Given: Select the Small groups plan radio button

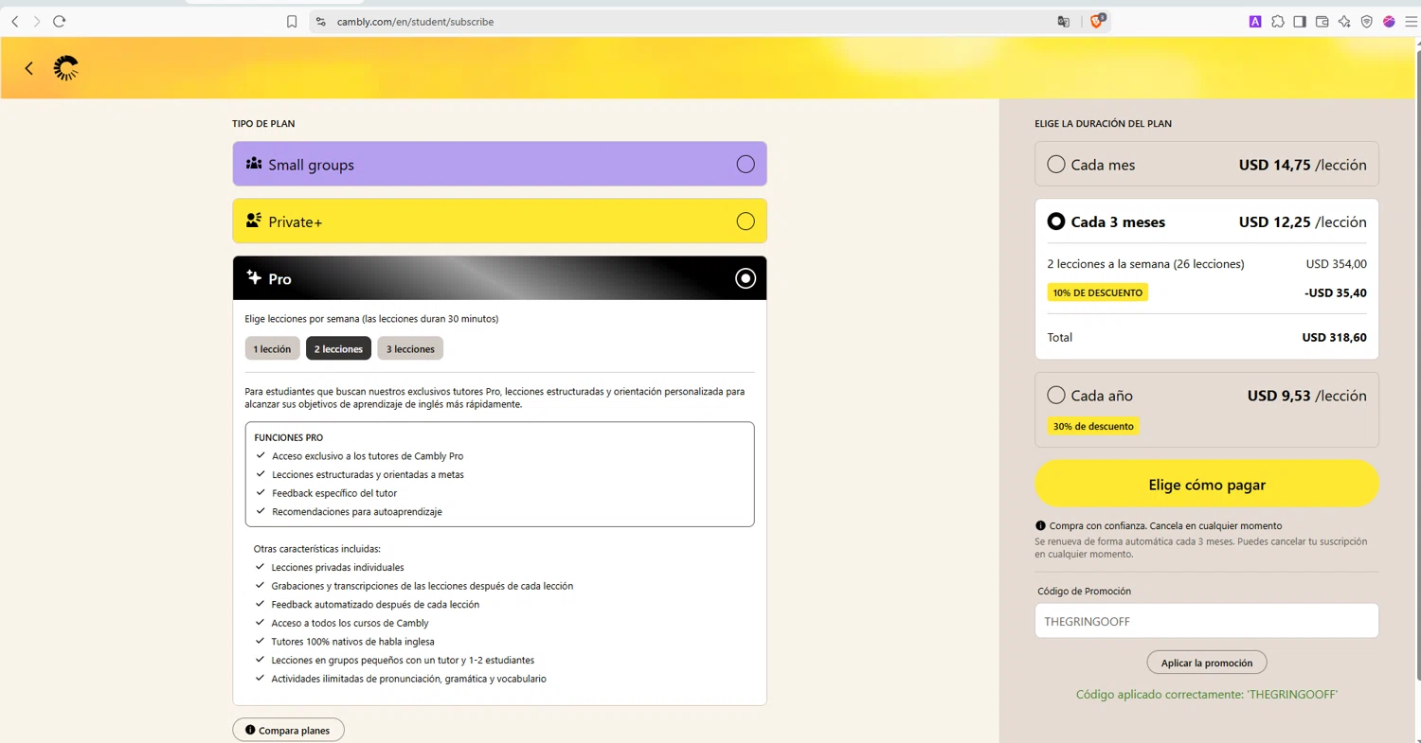Looking at the screenshot, I should click(x=746, y=164).
